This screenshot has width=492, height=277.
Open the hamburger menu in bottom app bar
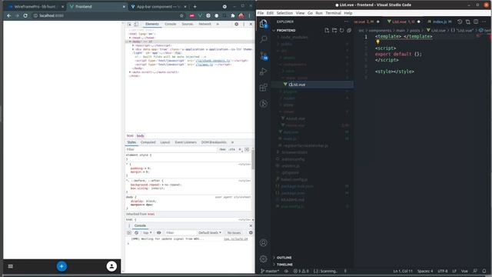pyautogui.click(x=11, y=266)
